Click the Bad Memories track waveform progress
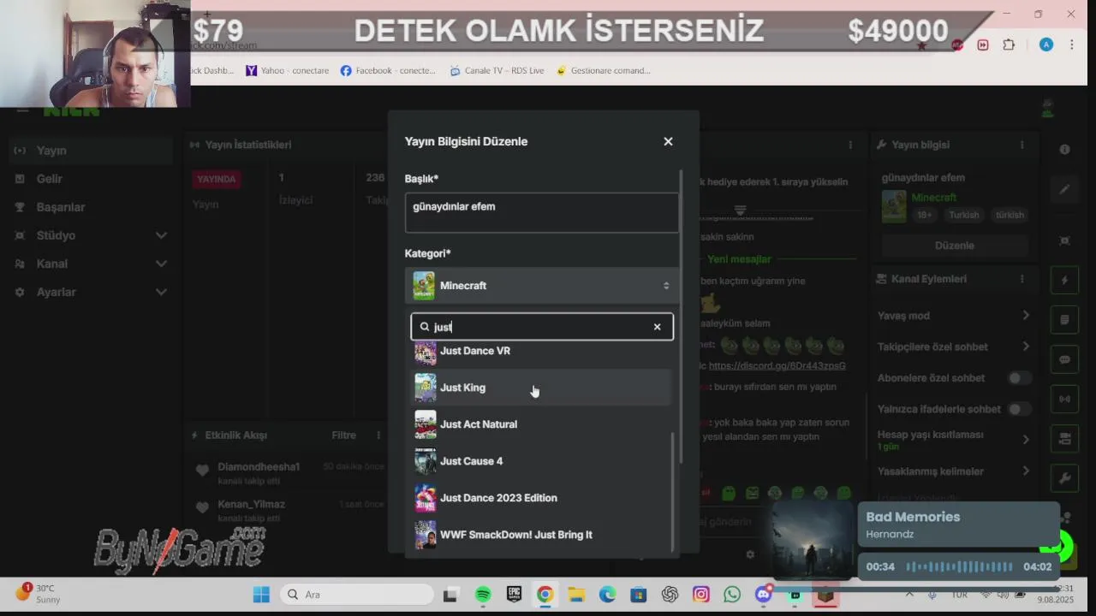Screen dimensions: 1096x616 coord(958,566)
